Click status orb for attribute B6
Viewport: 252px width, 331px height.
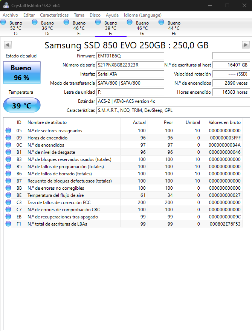tap(8, 173)
